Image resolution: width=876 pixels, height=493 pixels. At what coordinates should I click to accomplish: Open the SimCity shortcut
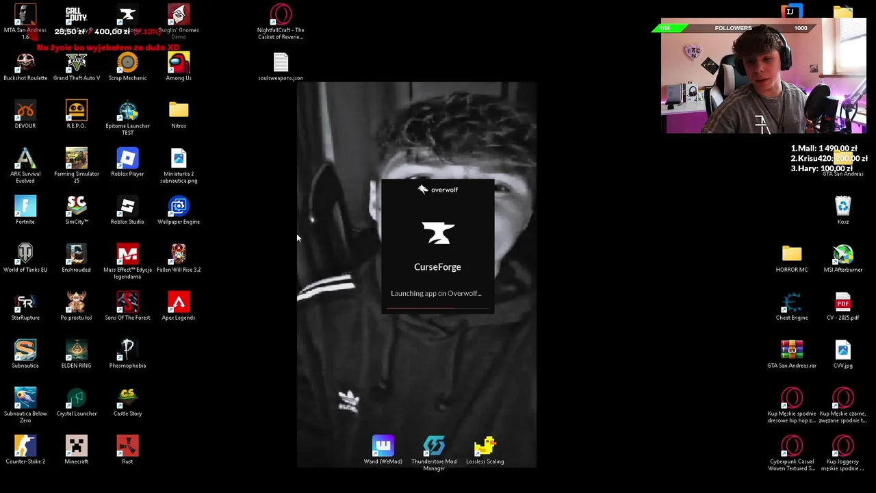[x=76, y=210]
